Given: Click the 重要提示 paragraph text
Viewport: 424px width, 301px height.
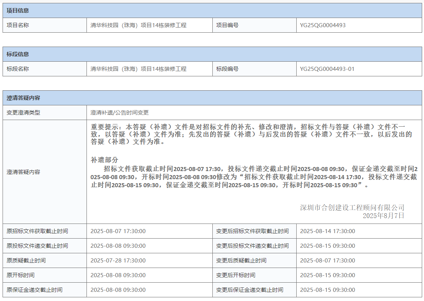Looking at the screenshot, I should pos(251,134).
